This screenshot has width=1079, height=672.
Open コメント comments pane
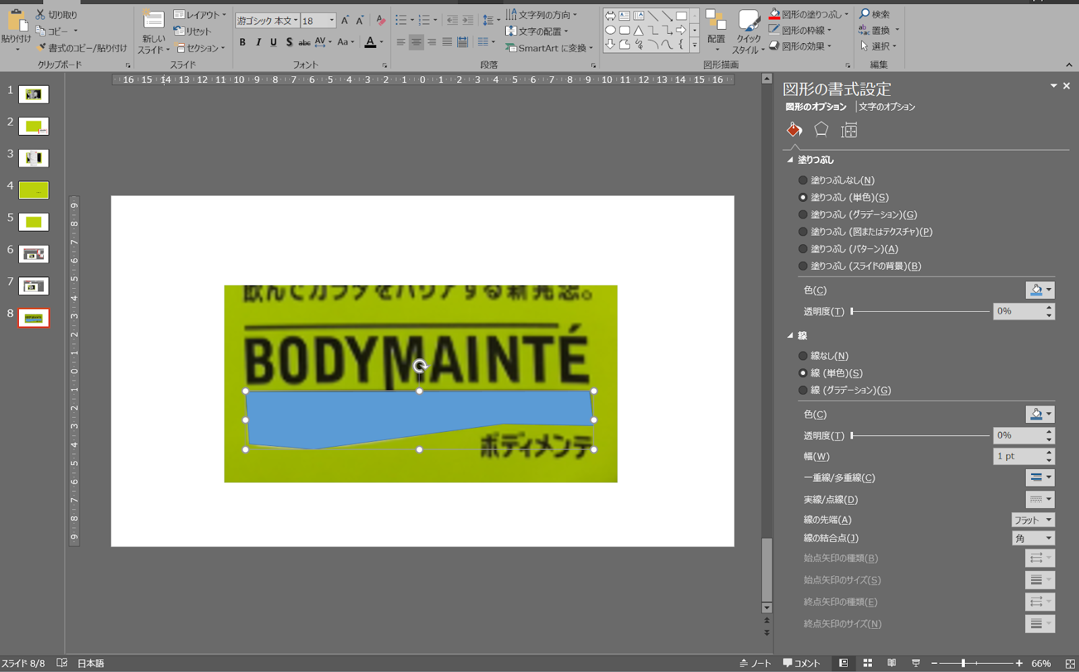[802, 663]
